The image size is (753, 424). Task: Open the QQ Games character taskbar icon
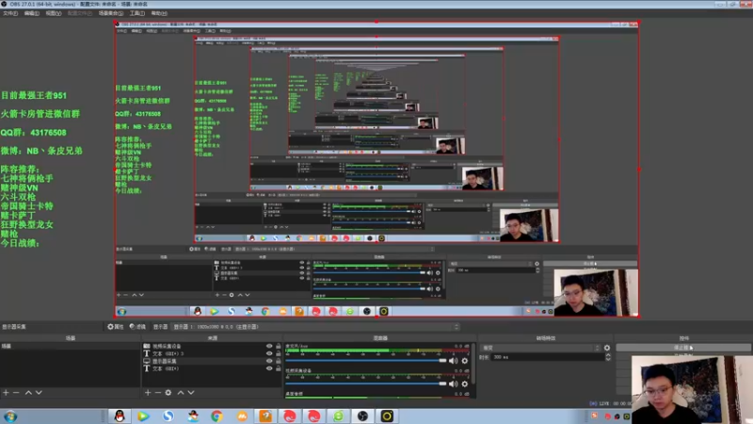pyautogui.click(x=193, y=416)
